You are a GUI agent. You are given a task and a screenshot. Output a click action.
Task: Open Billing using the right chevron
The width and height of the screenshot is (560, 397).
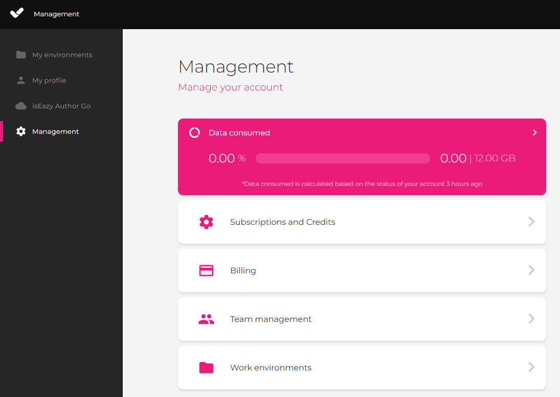(x=531, y=270)
